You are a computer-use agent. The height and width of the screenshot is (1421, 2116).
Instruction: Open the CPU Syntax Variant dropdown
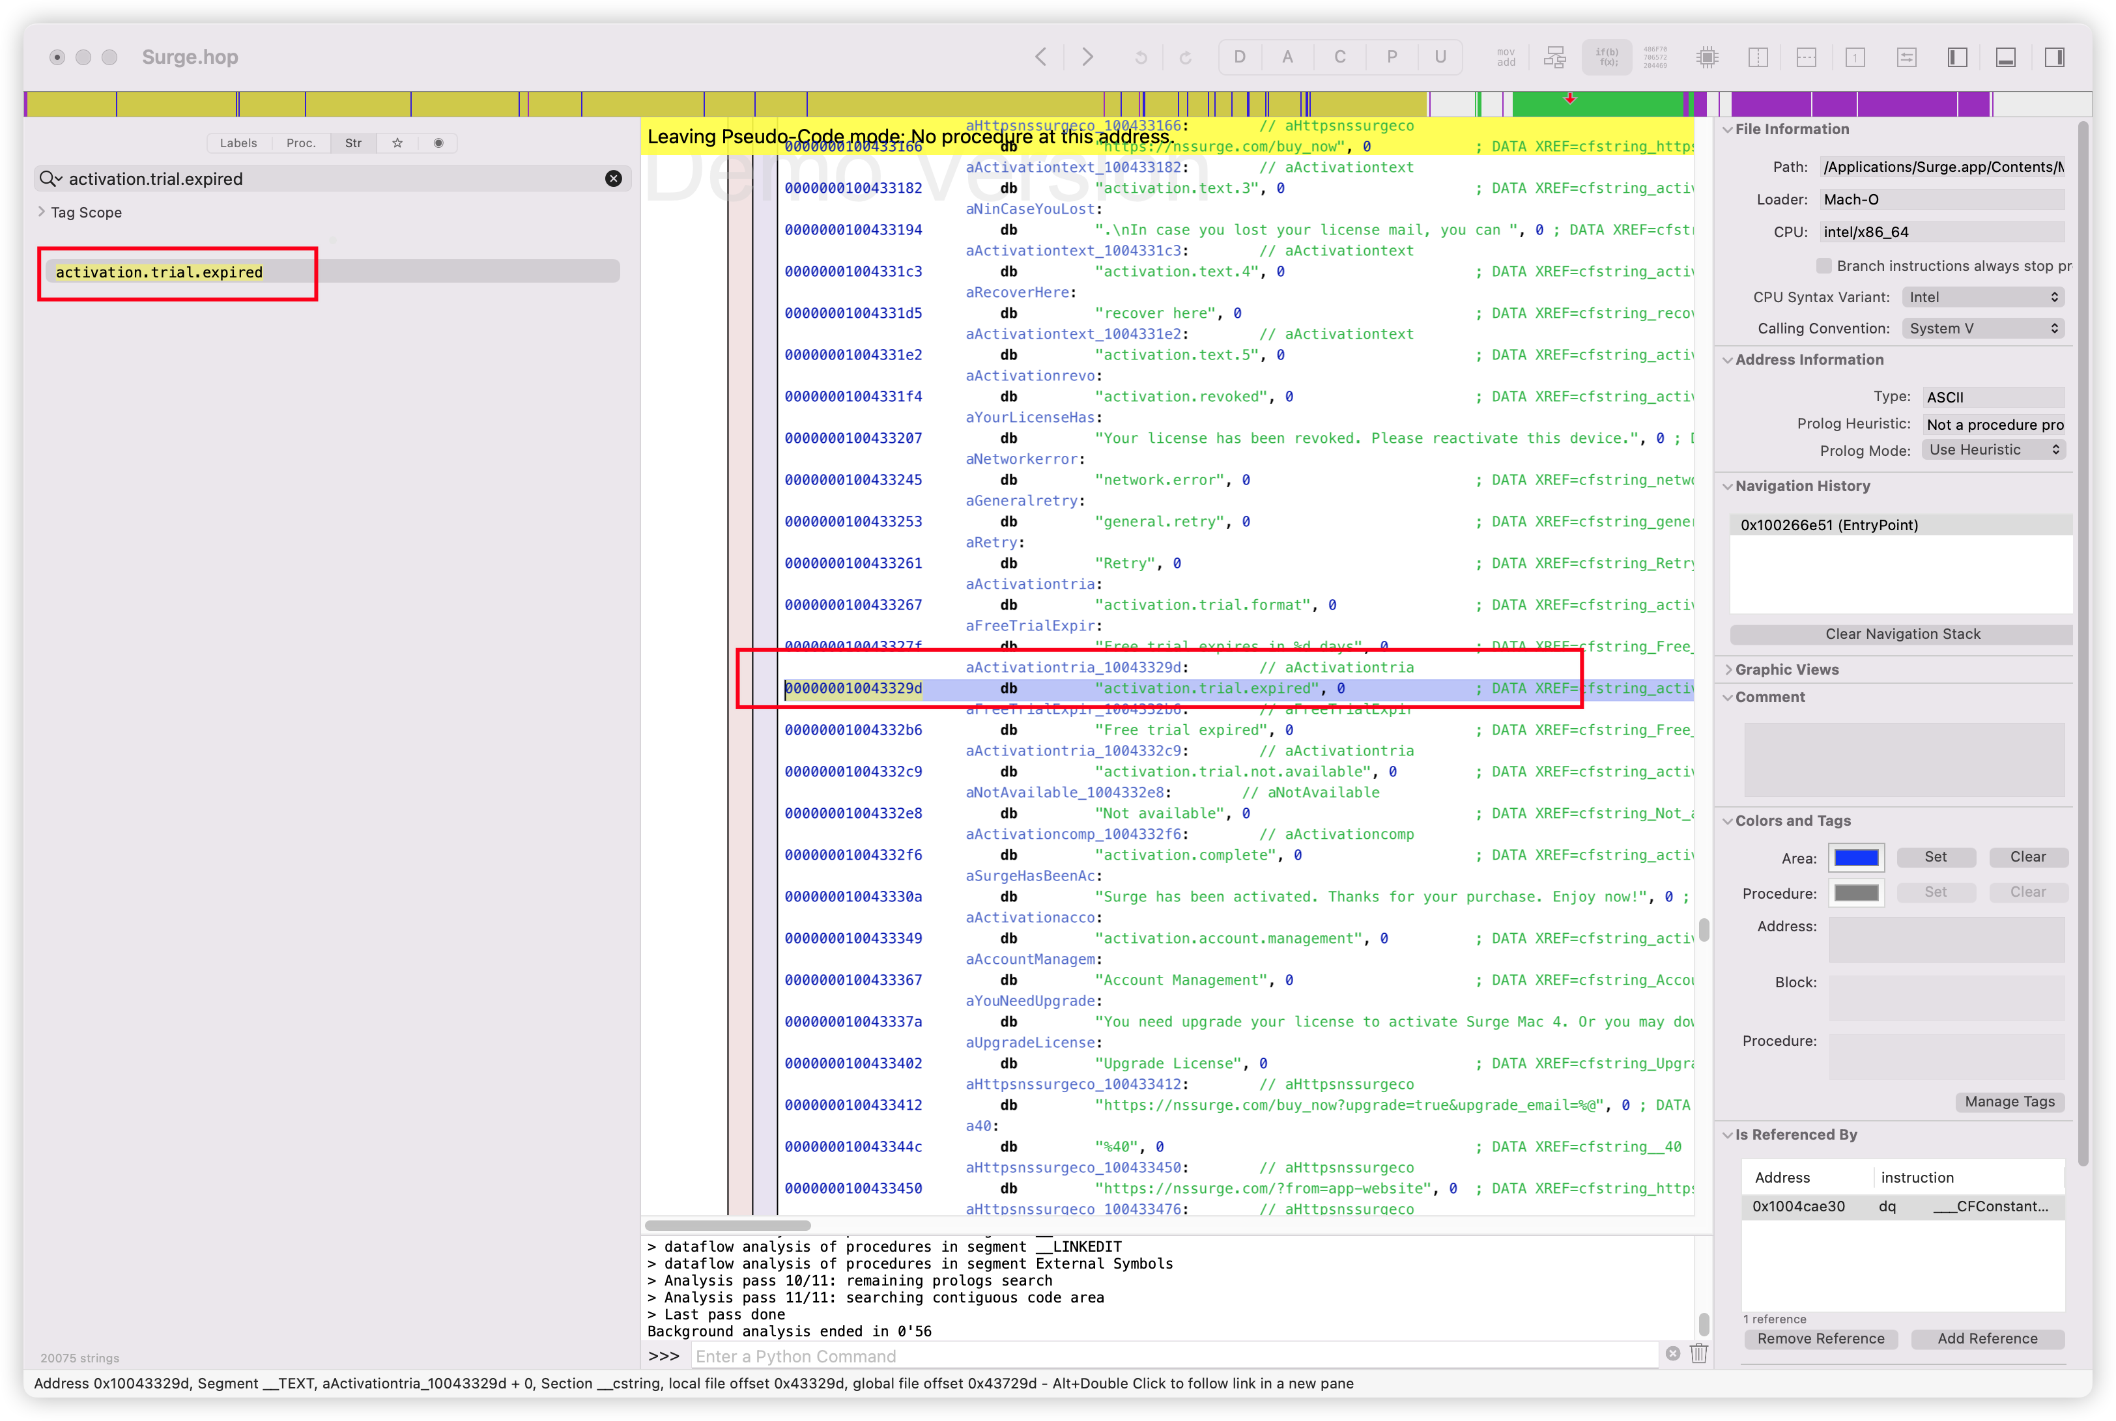[1982, 297]
